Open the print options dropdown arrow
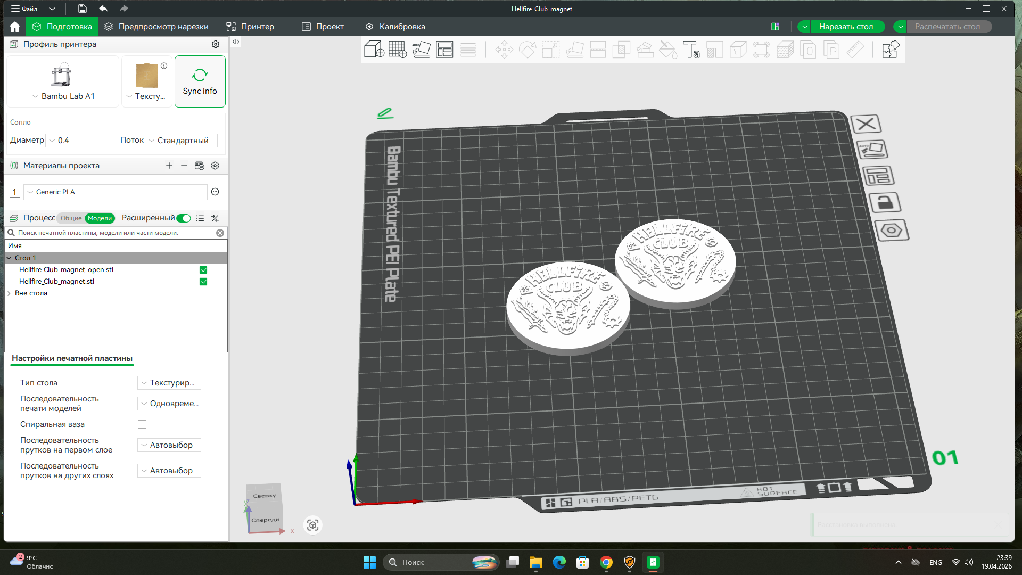The height and width of the screenshot is (575, 1022). (x=900, y=27)
